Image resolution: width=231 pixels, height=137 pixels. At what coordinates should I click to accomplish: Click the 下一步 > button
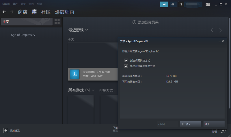click(191, 124)
